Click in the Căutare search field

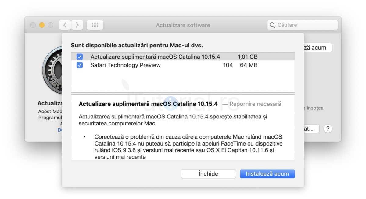pyautogui.click(x=303, y=25)
